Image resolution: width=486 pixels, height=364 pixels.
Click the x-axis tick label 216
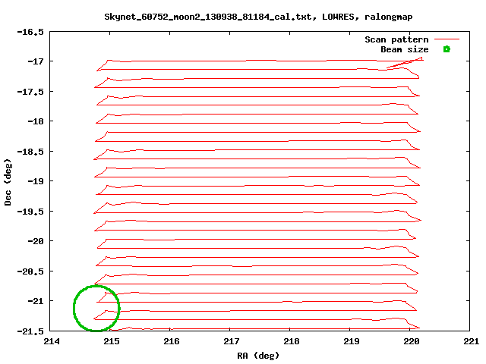coord(172,341)
